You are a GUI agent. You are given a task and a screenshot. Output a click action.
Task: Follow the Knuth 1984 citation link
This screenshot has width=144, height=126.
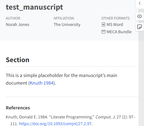tap(42, 83)
